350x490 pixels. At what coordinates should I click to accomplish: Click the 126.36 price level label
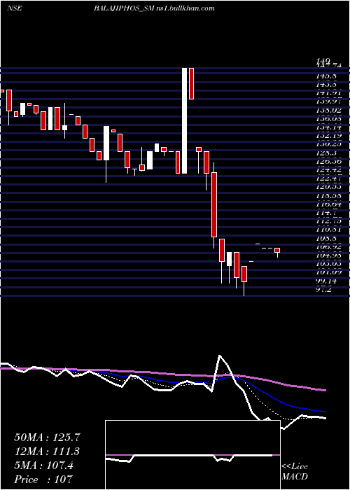tap(329, 162)
